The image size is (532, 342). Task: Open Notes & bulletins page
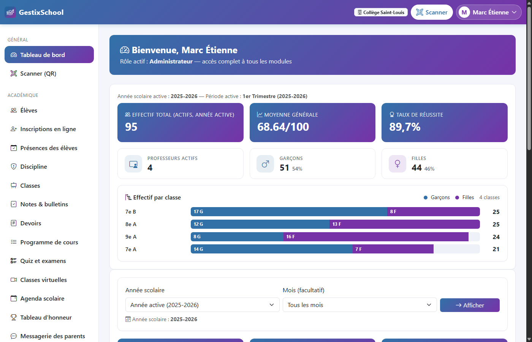(49, 204)
